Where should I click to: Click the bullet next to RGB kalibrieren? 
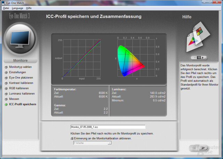(x=6, y=89)
